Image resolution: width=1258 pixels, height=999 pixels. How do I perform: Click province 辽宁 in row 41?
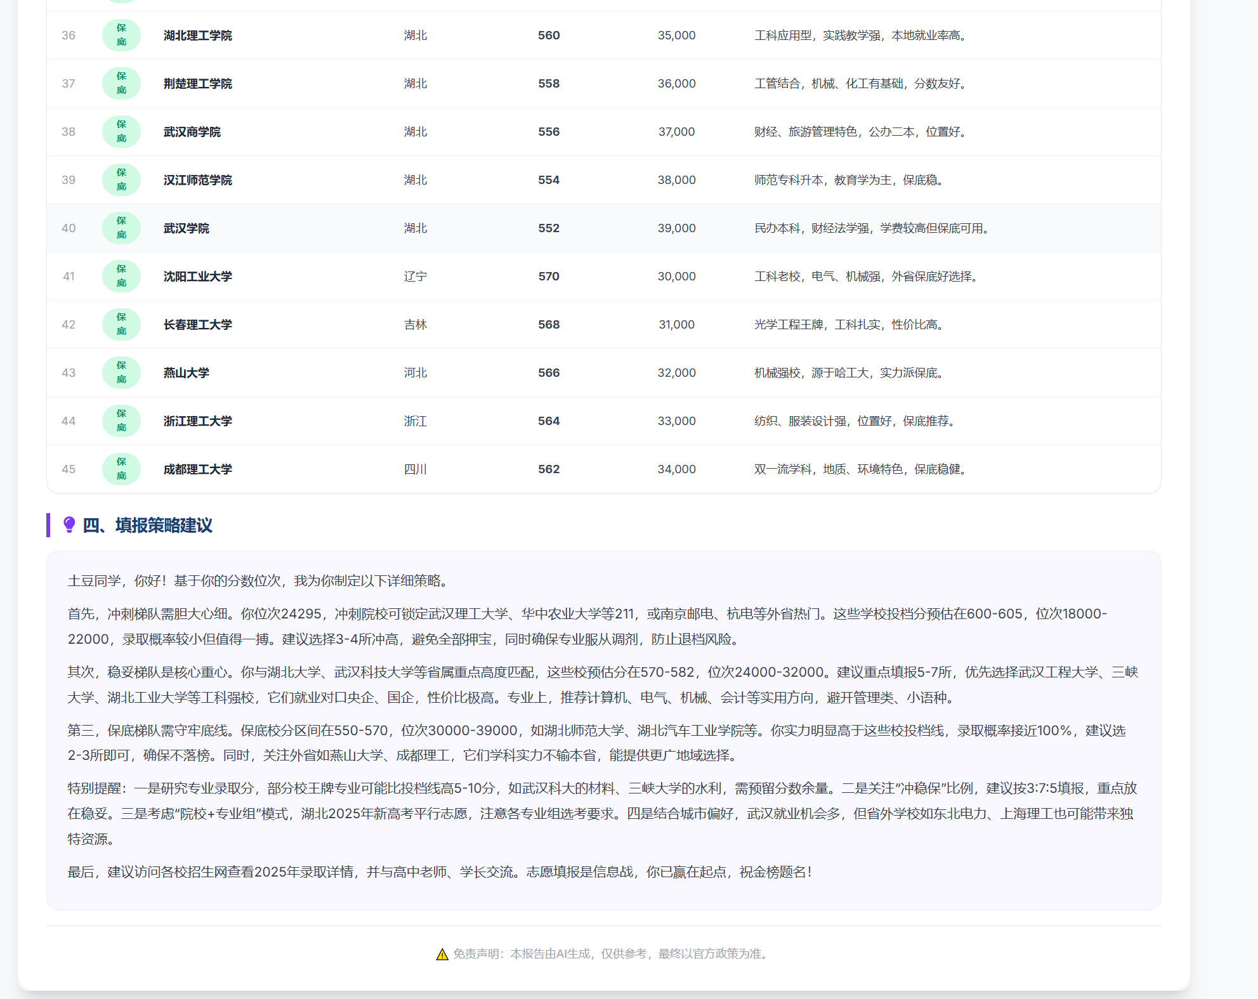[416, 277]
